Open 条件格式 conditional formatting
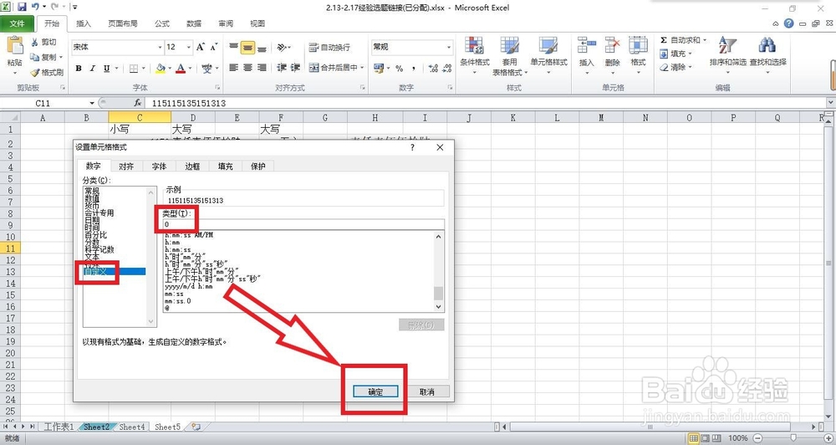The width and height of the screenshot is (836, 445). (x=475, y=55)
